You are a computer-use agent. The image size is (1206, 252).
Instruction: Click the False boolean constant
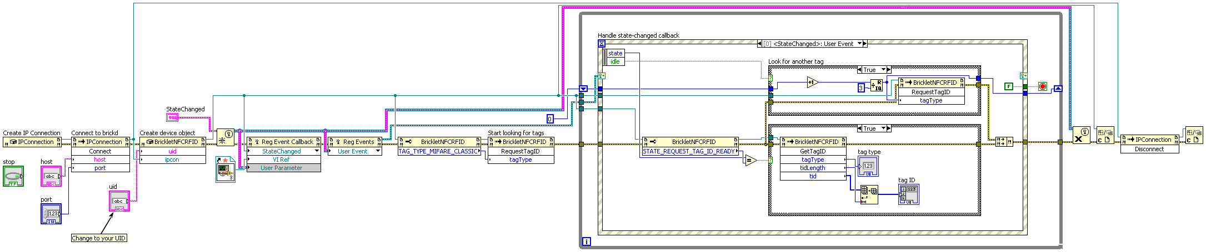tap(1009, 86)
